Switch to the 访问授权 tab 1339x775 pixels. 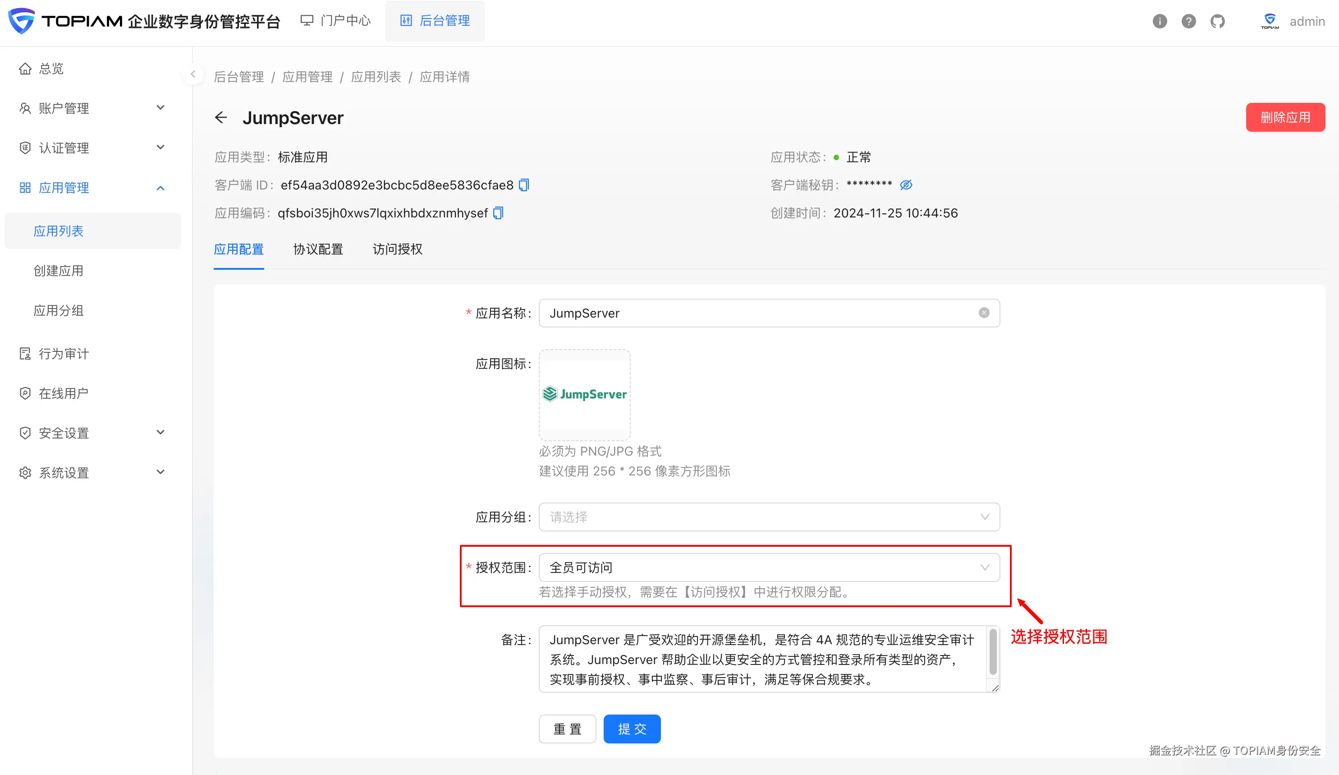pos(397,249)
